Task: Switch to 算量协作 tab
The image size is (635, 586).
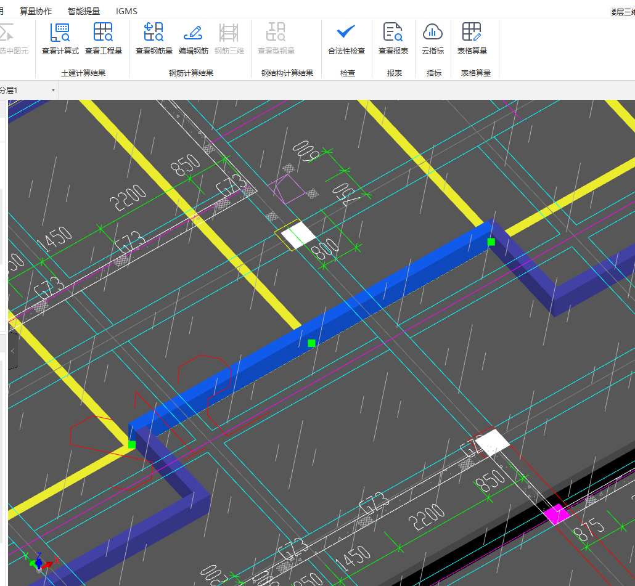Action: point(36,11)
